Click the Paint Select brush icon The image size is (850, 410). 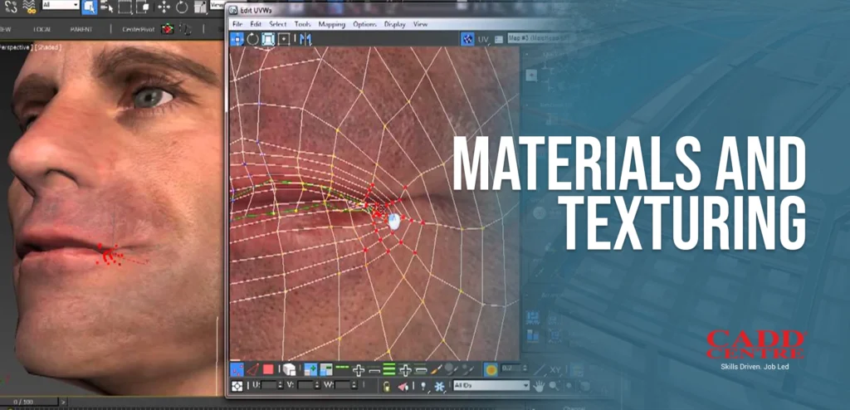click(x=434, y=370)
